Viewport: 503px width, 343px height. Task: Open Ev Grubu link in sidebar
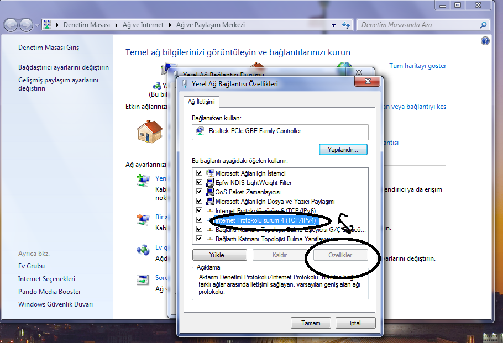[x=32, y=266]
